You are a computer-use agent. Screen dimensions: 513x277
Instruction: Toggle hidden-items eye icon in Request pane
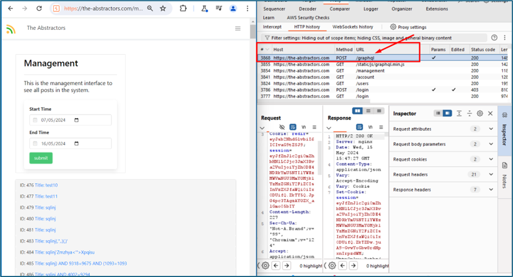tap(282, 127)
